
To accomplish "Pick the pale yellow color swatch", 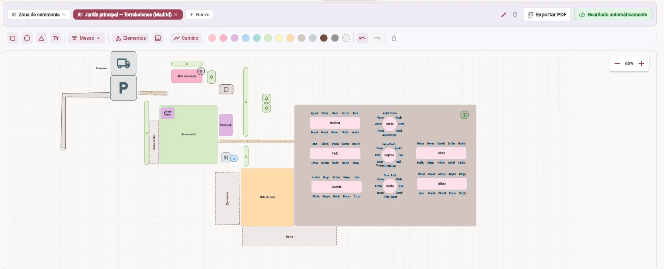I will tap(279, 38).
